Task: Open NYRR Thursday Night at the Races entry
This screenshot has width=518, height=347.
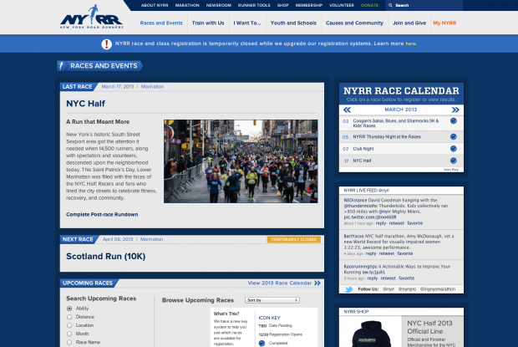Action: pyautogui.click(x=387, y=137)
